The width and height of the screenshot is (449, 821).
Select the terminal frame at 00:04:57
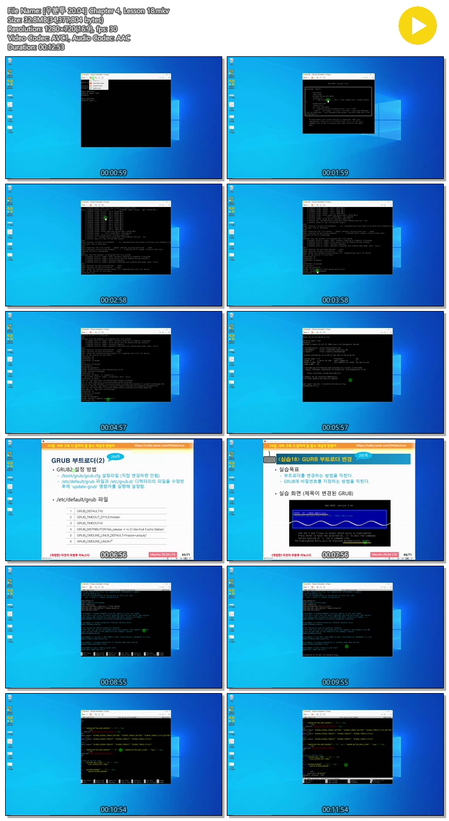coord(114,372)
